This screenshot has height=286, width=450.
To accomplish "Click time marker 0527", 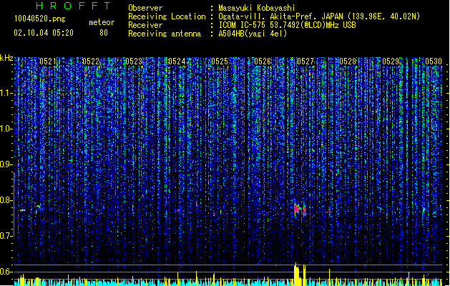I will coord(305,61).
